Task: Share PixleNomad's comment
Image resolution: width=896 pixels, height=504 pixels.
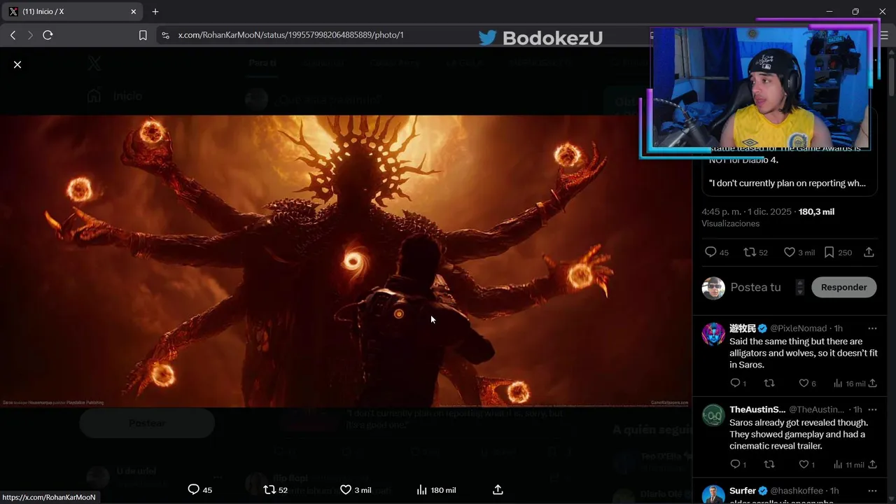Action: pos(872,383)
